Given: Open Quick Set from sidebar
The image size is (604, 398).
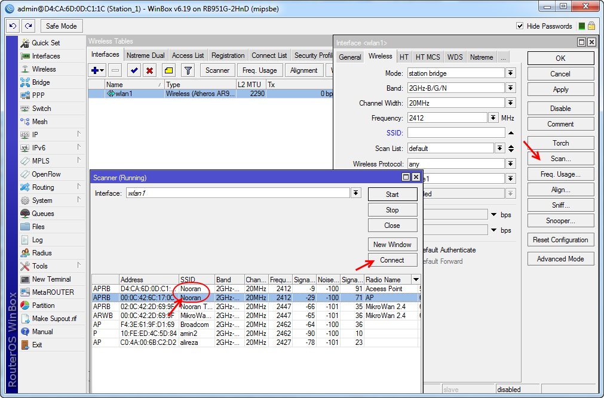Looking at the screenshot, I should (x=45, y=43).
